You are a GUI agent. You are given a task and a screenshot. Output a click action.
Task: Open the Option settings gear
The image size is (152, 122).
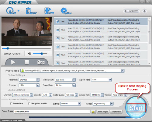(x=66, y=11)
